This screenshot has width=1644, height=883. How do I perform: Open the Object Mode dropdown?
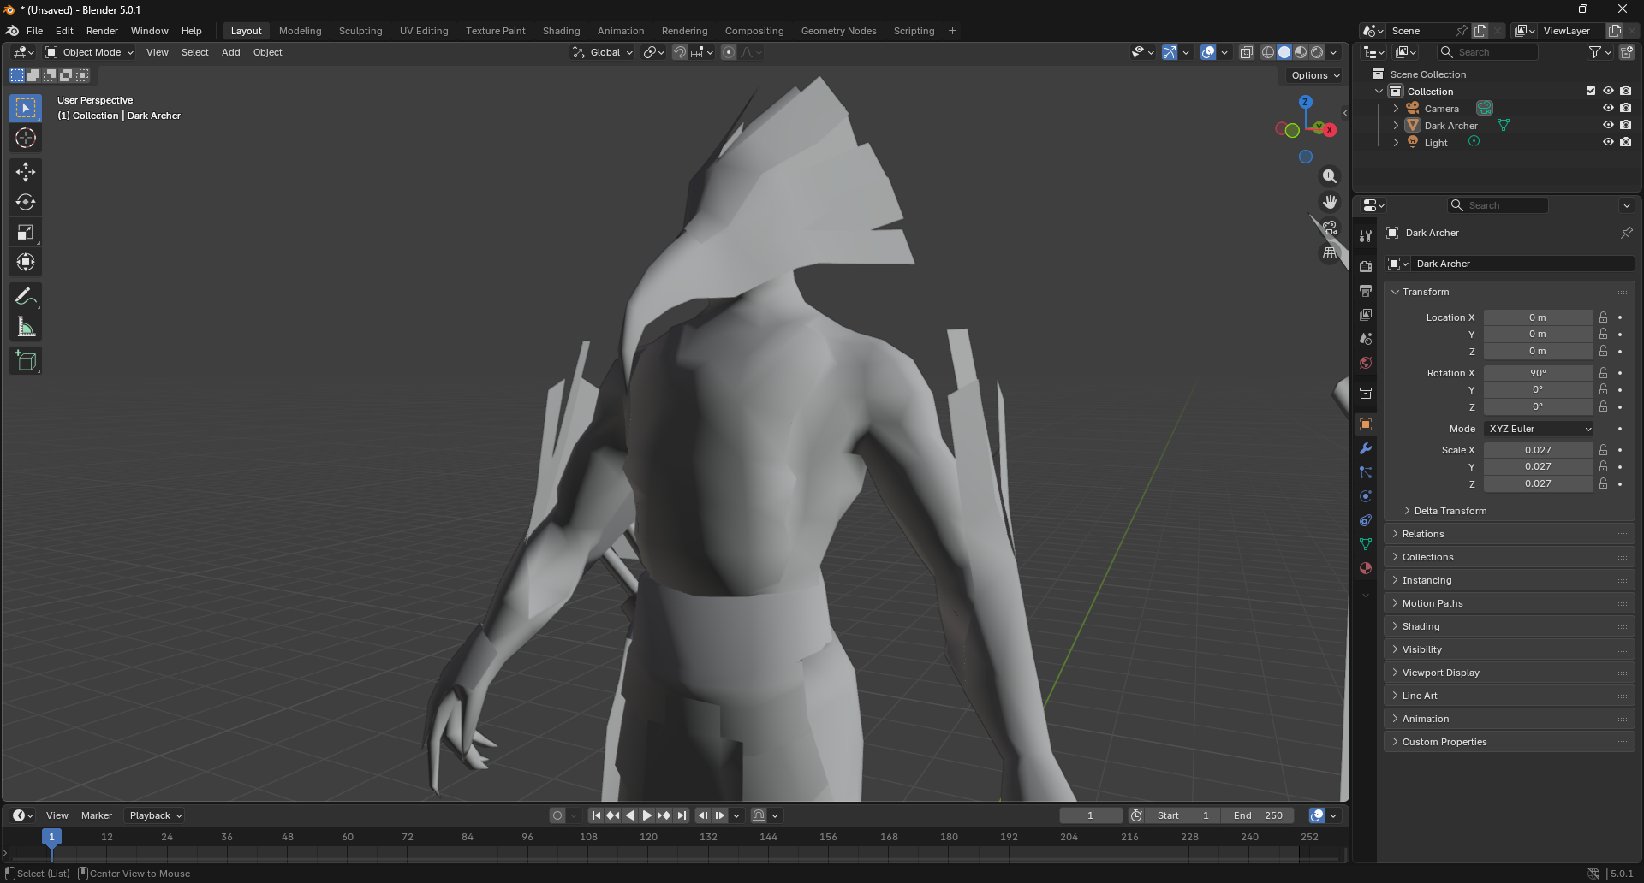click(x=91, y=52)
